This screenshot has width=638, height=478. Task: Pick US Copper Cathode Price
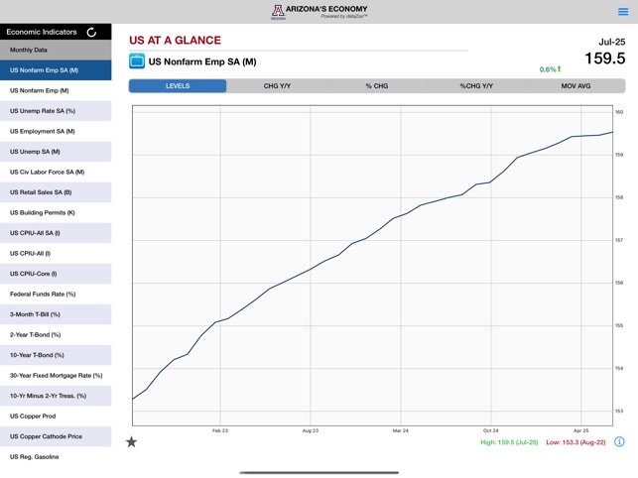(x=56, y=436)
